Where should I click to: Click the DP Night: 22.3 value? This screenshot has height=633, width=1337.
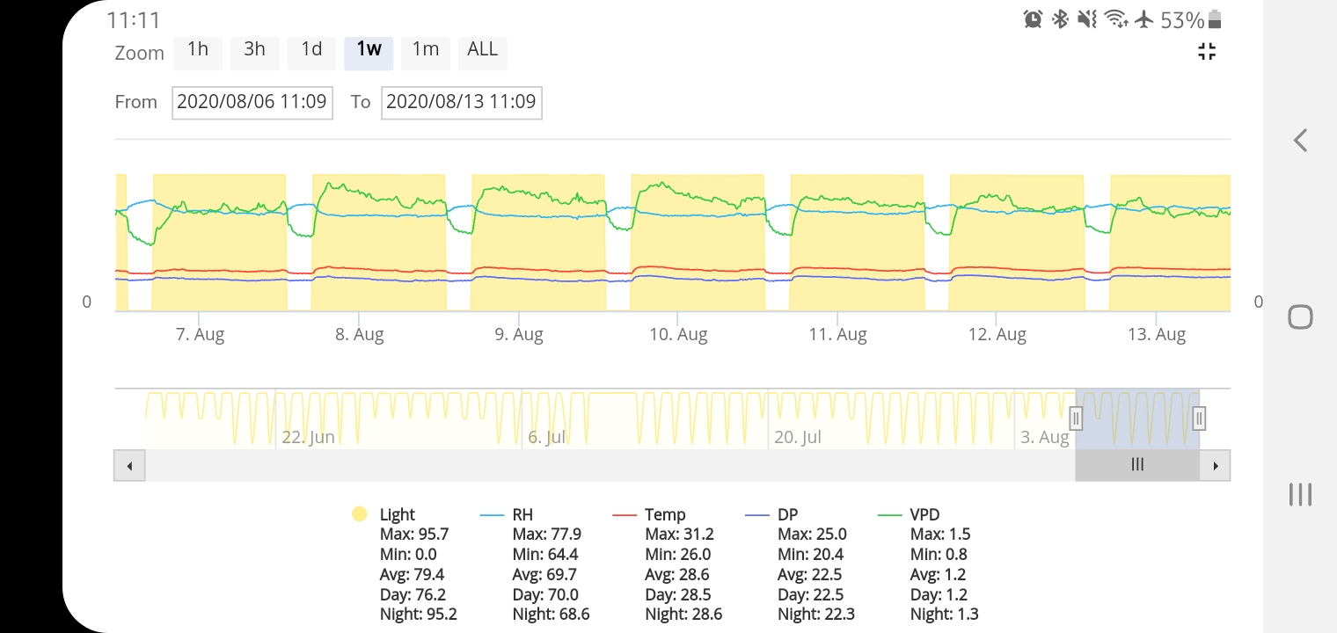click(x=817, y=615)
